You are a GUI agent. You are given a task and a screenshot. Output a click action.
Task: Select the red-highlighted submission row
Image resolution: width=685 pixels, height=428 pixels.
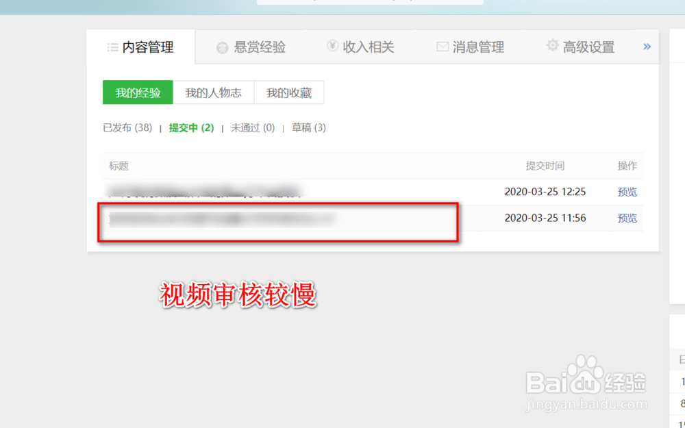(x=277, y=222)
